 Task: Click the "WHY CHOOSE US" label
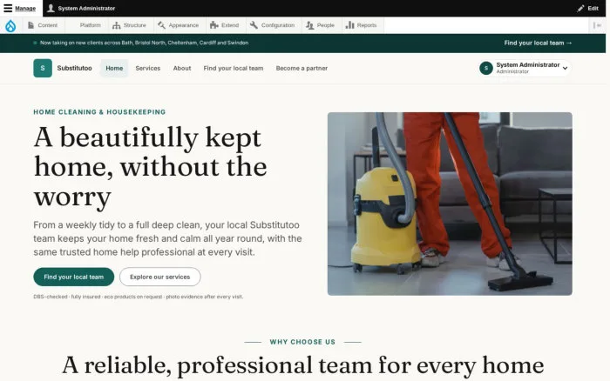tap(302, 342)
